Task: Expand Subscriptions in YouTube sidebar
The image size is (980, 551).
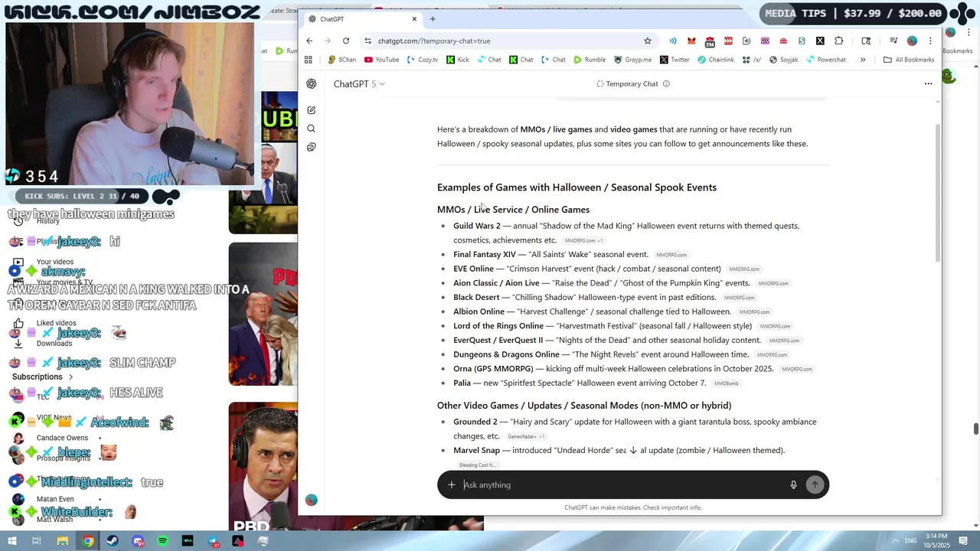Action: point(43,377)
